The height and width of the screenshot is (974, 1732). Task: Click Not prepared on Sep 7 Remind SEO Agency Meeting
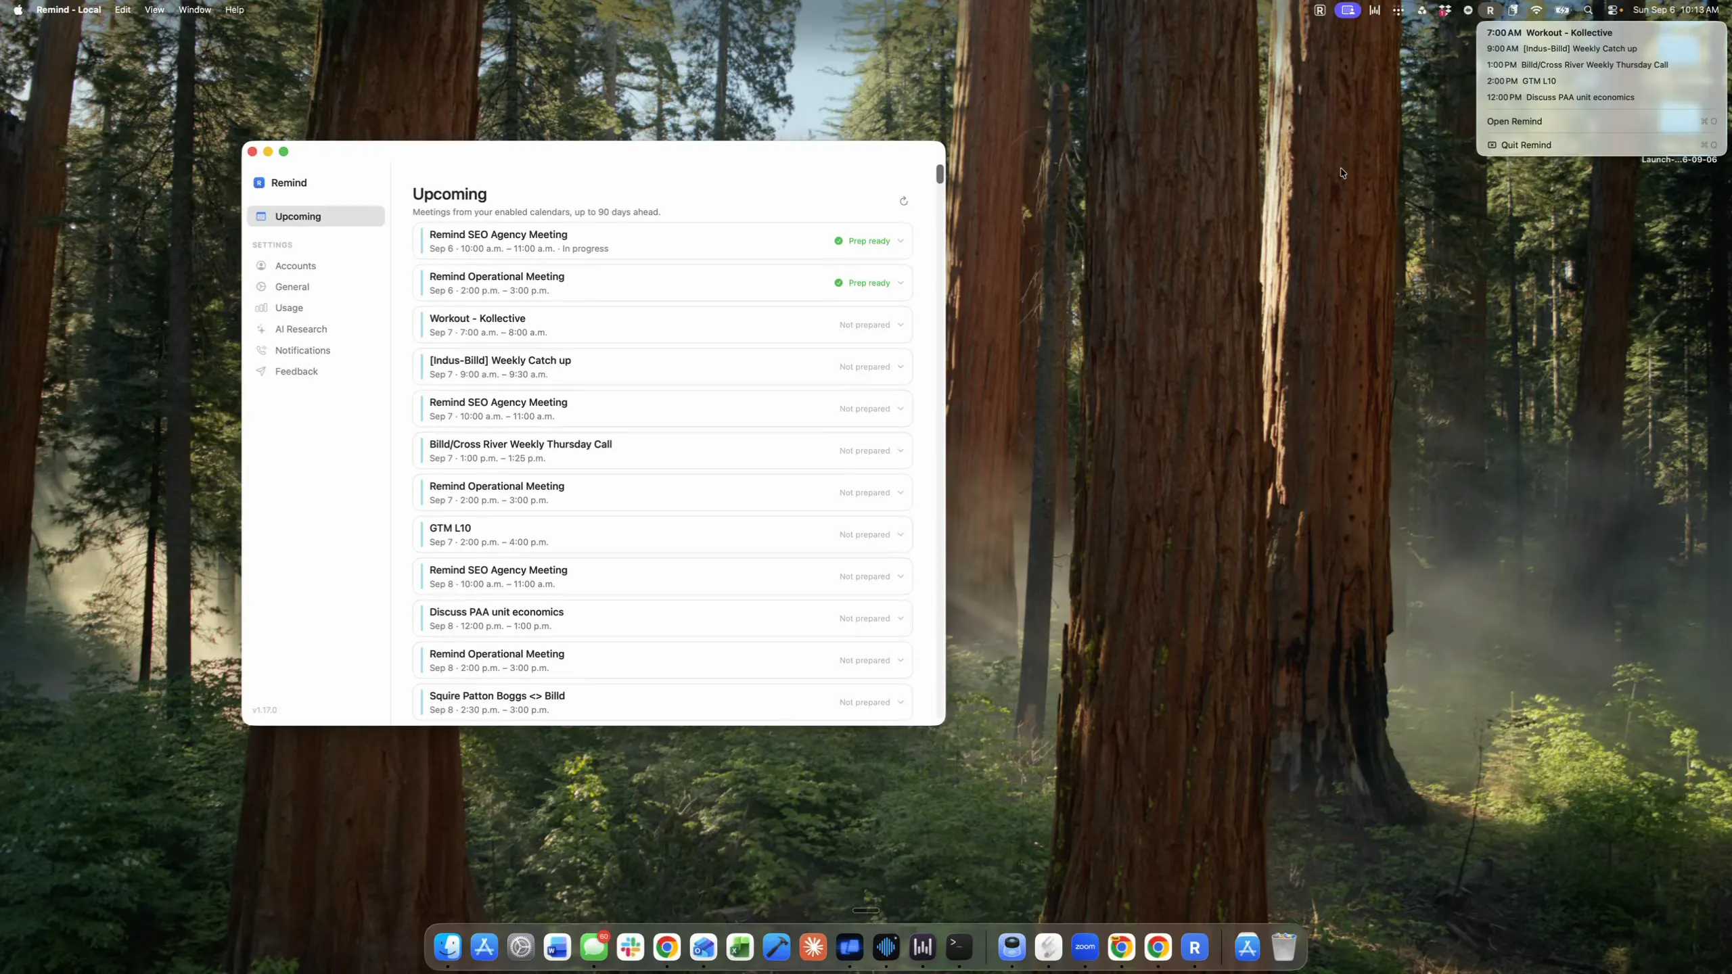tap(865, 409)
